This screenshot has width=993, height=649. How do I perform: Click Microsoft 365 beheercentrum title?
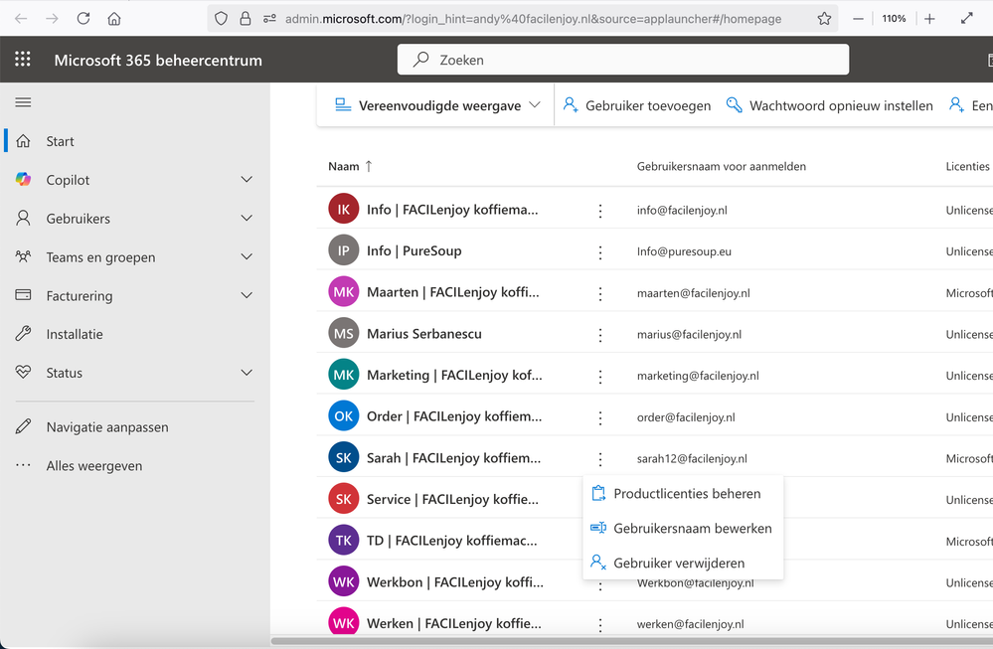pyautogui.click(x=158, y=61)
